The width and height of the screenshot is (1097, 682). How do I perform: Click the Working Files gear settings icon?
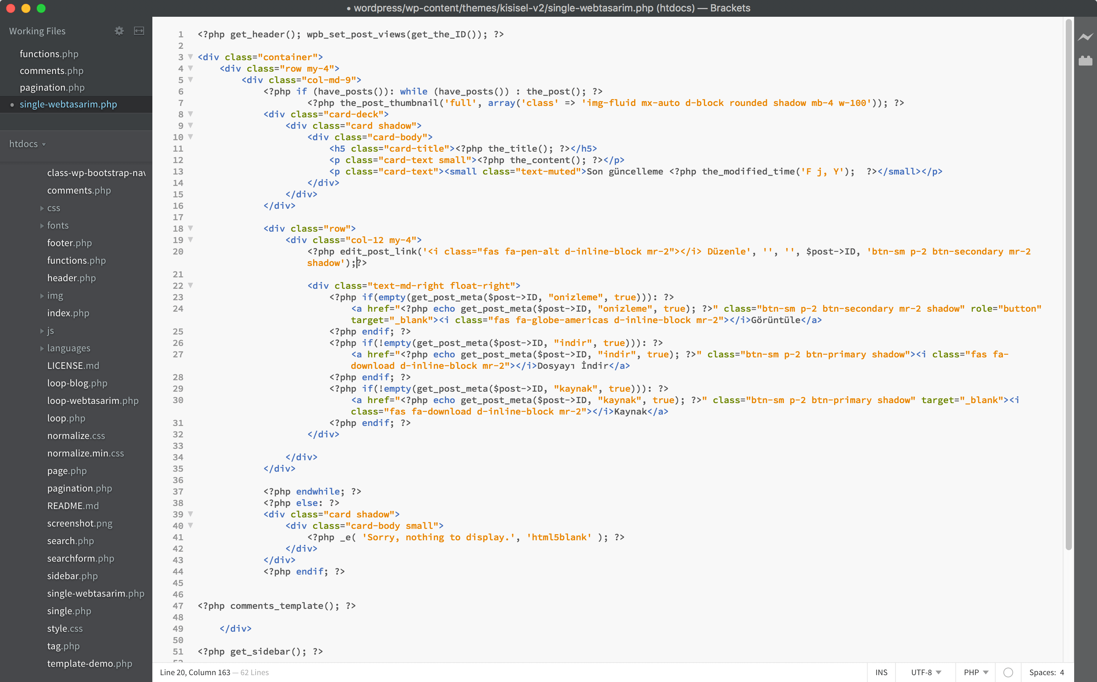[x=119, y=31]
